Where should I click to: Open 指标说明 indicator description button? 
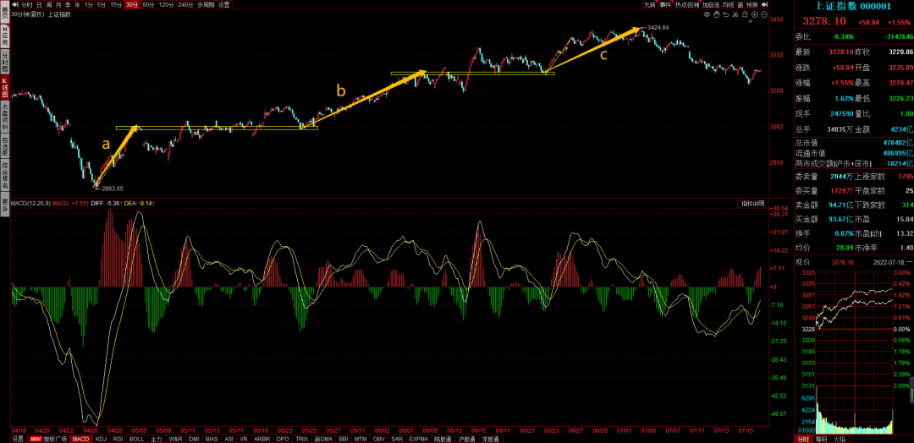pyautogui.click(x=752, y=203)
